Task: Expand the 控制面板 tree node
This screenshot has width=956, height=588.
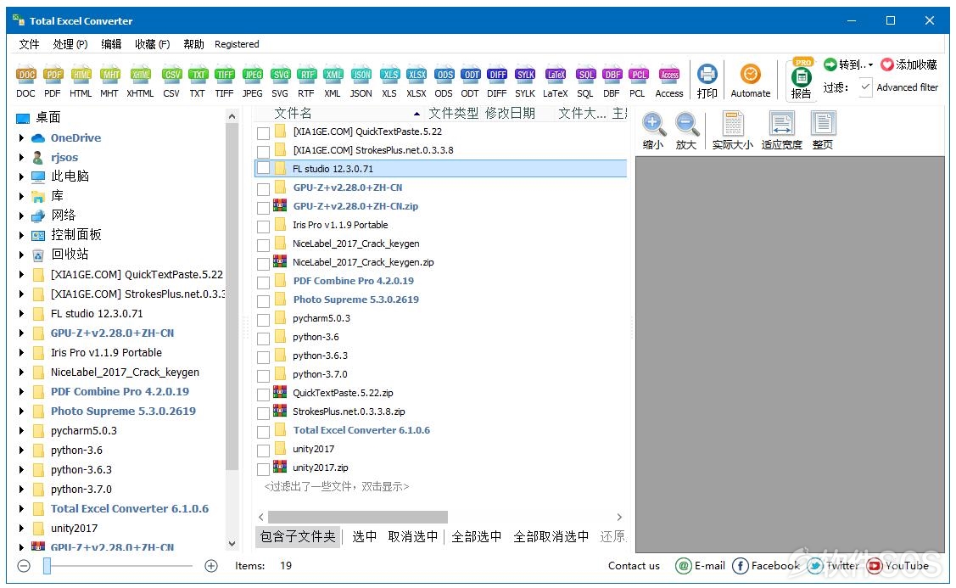Action: click(x=22, y=235)
